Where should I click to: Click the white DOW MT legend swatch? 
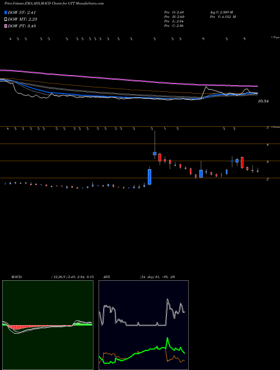[6, 20]
